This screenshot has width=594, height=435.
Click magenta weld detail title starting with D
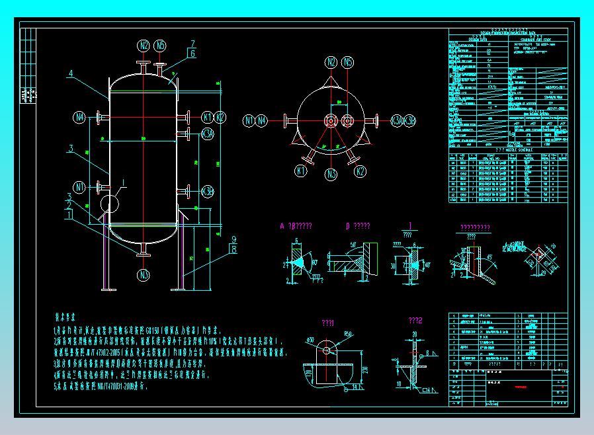pos(358,226)
